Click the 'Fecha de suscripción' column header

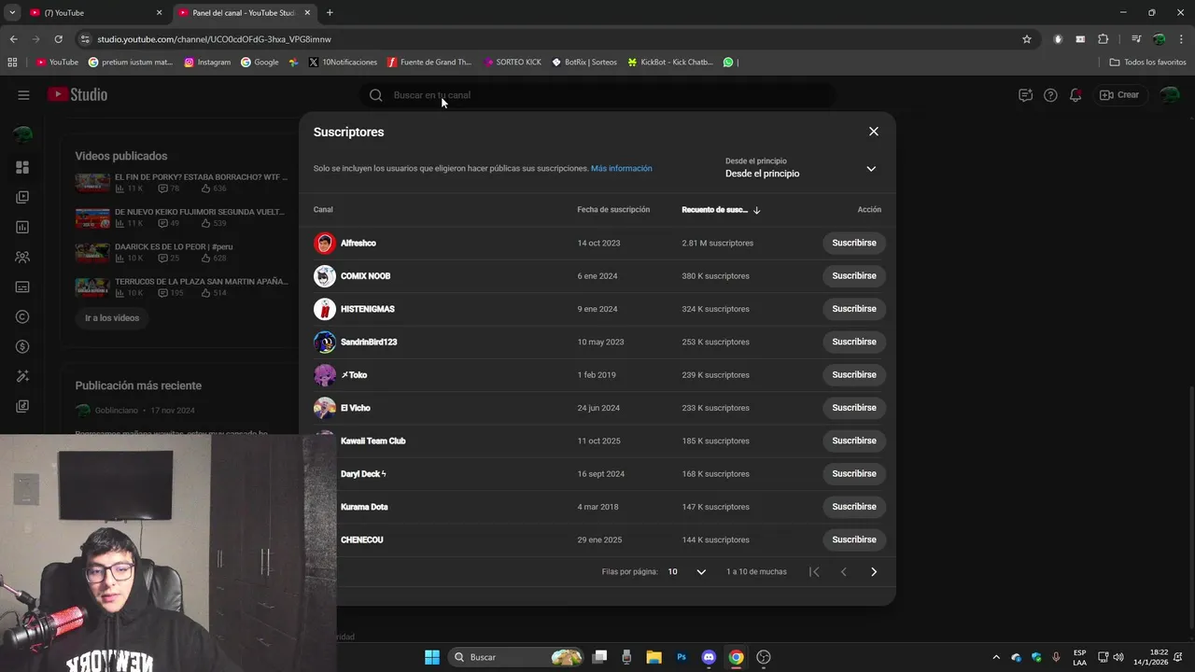613,210
